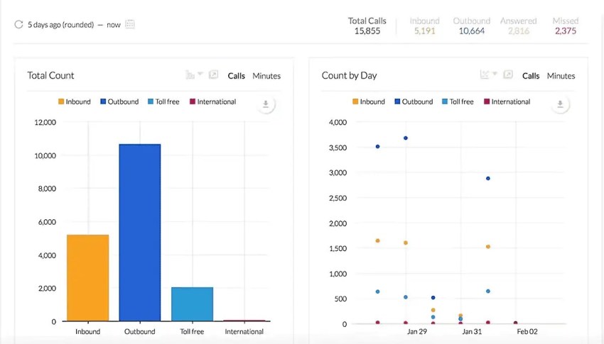The image size is (604, 344).
Task: Click the blue Outbound legend swatch in Count by Day
Action: [x=397, y=102]
